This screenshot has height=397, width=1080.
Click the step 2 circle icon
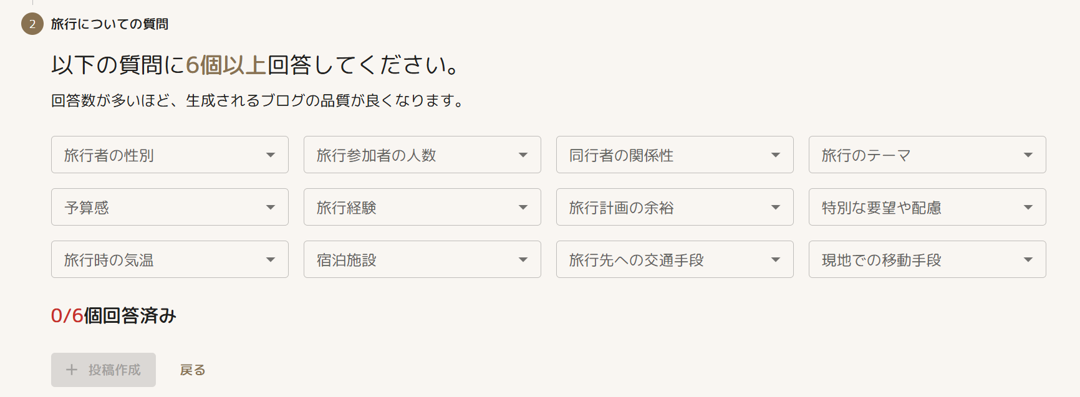pyautogui.click(x=32, y=24)
